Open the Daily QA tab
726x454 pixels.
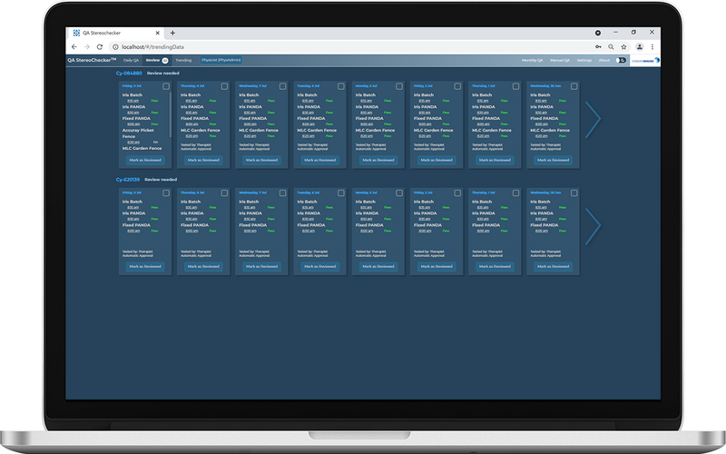coord(131,60)
